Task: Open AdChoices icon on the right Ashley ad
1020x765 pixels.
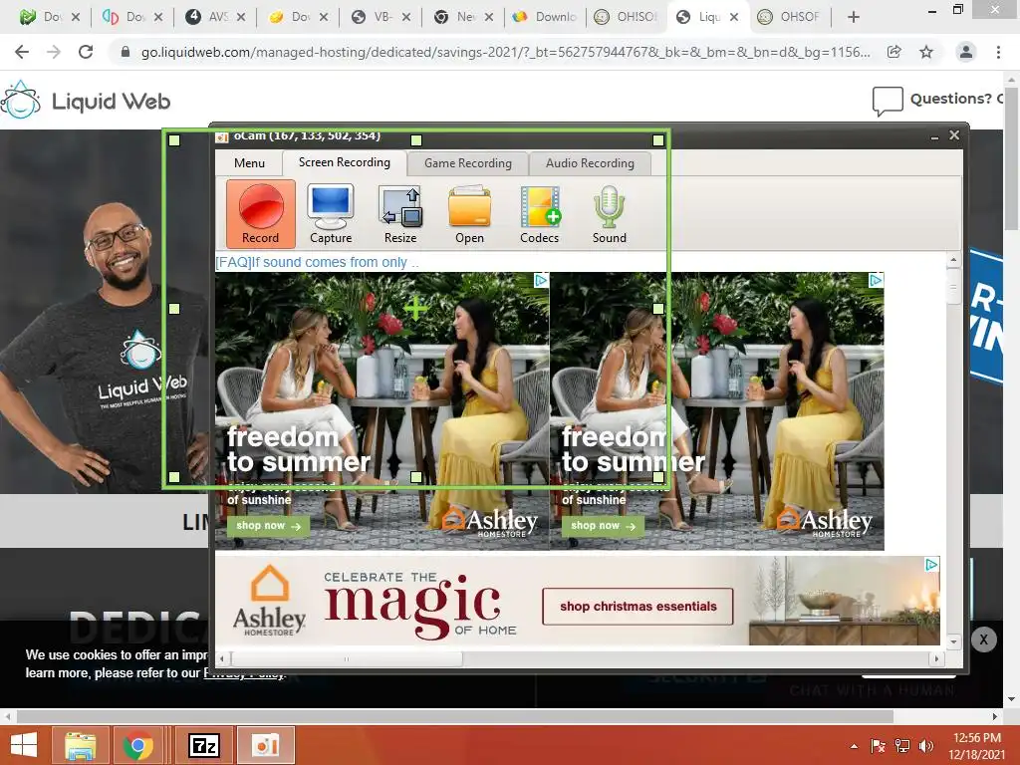Action: coord(876,280)
